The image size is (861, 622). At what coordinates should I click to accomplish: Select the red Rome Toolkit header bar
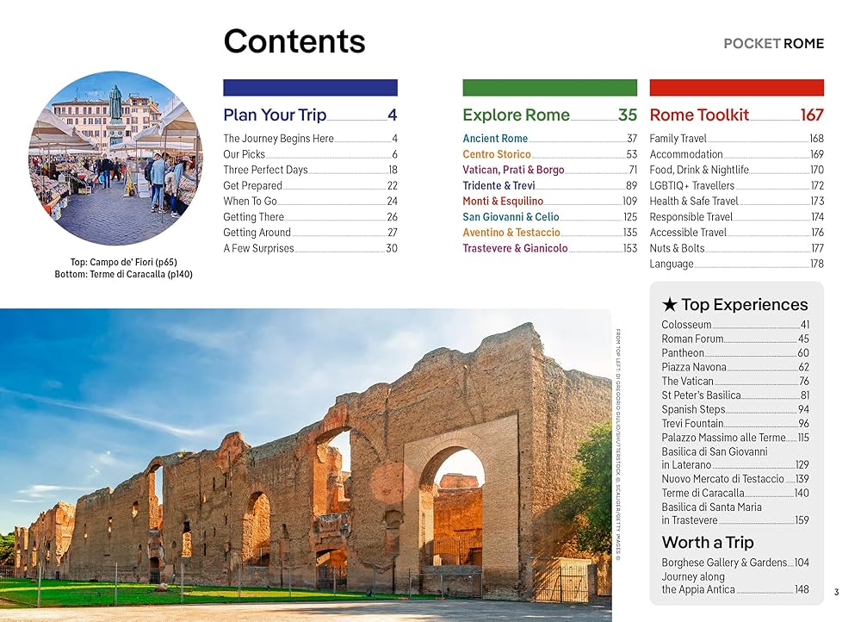click(736, 86)
